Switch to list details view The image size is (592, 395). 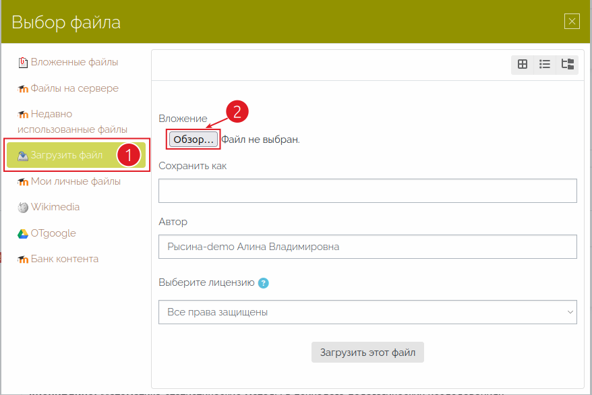(x=545, y=64)
